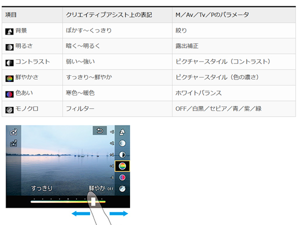Click the モノクロ row label
300x225 pixels.
[27, 108]
